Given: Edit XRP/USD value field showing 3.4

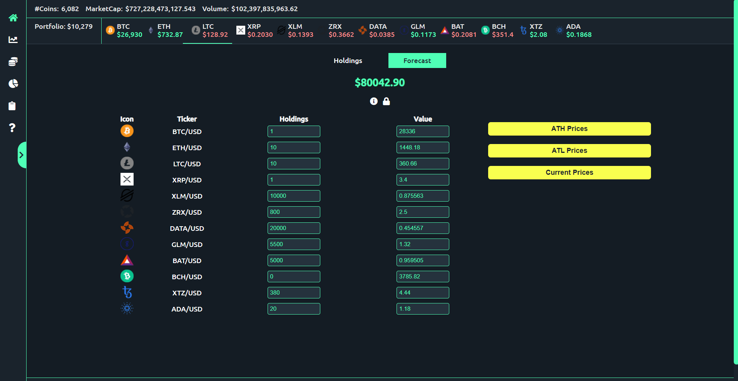Looking at the screenshot, I should pos(423,180).
